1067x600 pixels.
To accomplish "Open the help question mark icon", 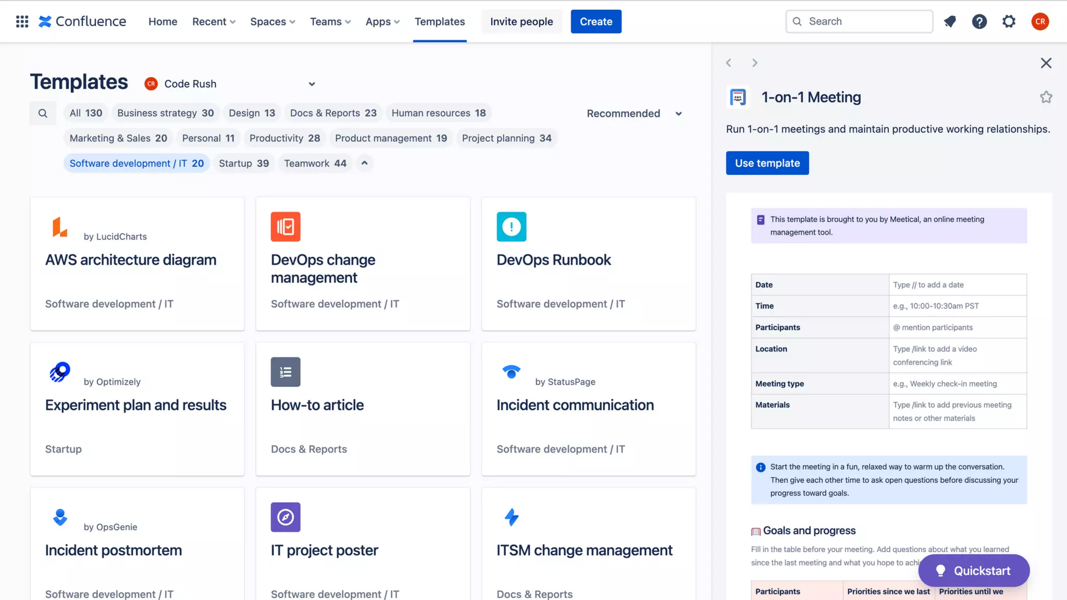I will [x=979, y=21].
